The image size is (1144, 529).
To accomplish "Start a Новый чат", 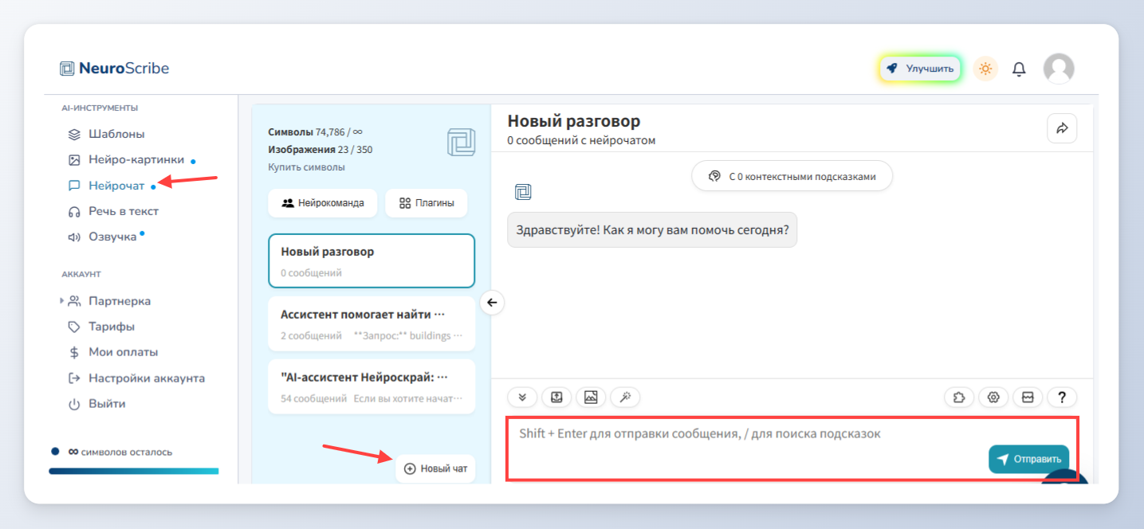I will coord(435,468).
